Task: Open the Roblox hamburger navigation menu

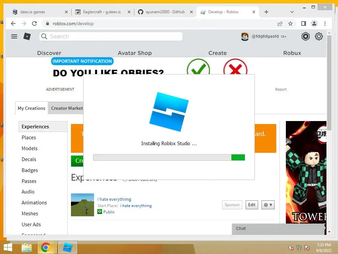Action: point(14,36)
